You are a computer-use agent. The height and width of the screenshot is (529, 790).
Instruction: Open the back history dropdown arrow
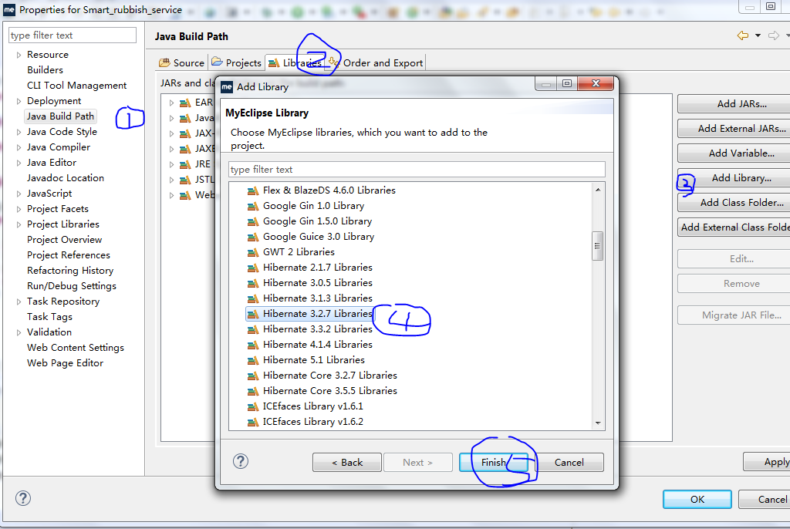[758, 35]
